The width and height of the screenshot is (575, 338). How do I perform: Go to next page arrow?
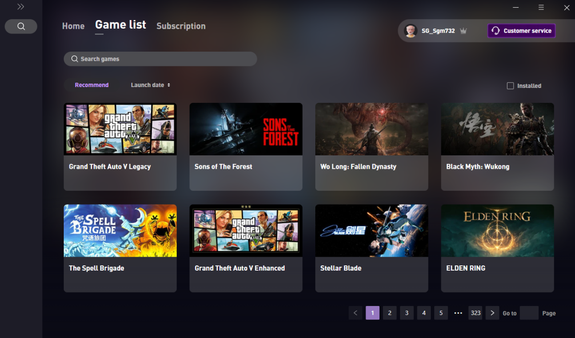click(492, 313)
